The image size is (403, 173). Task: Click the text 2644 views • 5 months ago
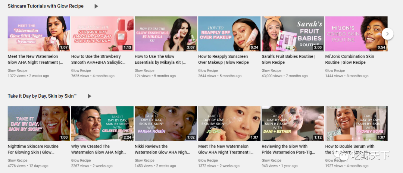[x=220, y=76]
